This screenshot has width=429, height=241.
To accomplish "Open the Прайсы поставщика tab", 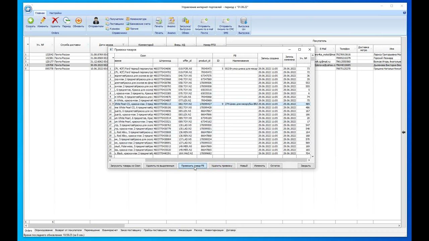I will point(155,230).
